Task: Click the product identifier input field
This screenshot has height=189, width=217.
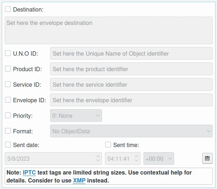Action: pos(131,69)
